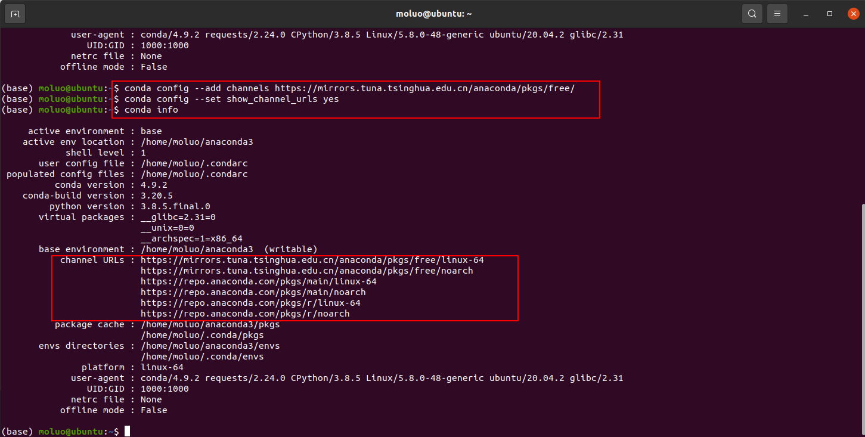Click envs directory /home/moluo/.conda/envs
865x437 pixels.
coord(202,357)
